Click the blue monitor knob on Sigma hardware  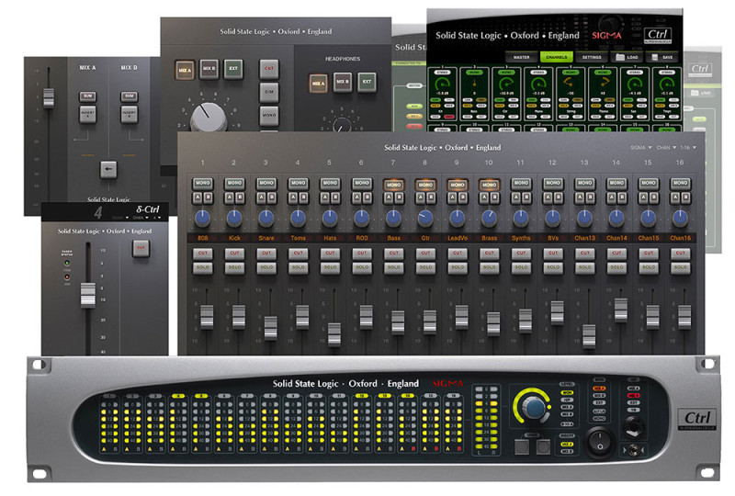tap(534, 408)
